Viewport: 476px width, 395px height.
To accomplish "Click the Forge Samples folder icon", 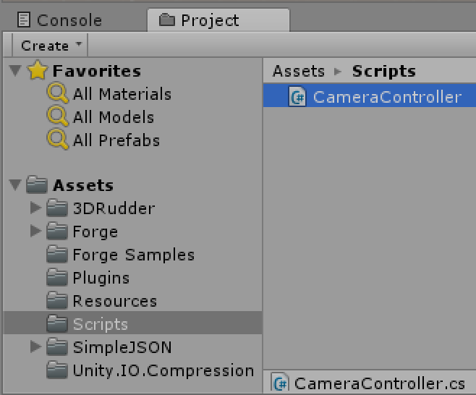I will [x=57, y=255].
